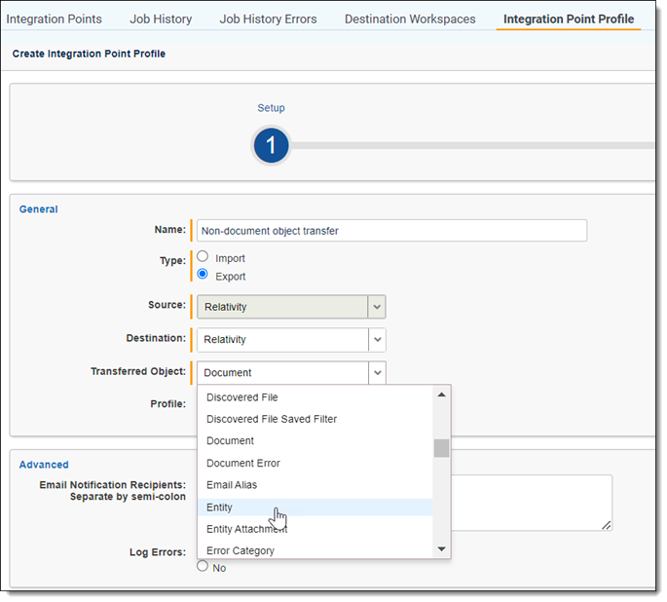Choose No for Log Errors
The width and height of the screenshot is (667, 602).
pyautogui.click(x=203, y=566)
